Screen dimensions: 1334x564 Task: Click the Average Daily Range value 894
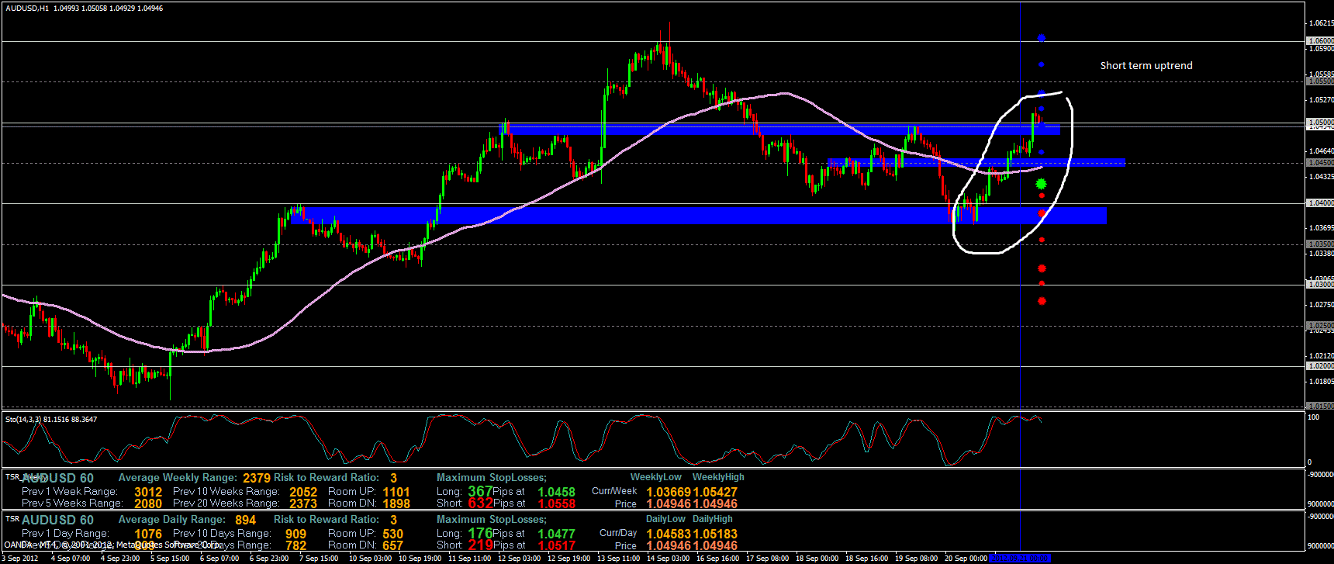245,521
